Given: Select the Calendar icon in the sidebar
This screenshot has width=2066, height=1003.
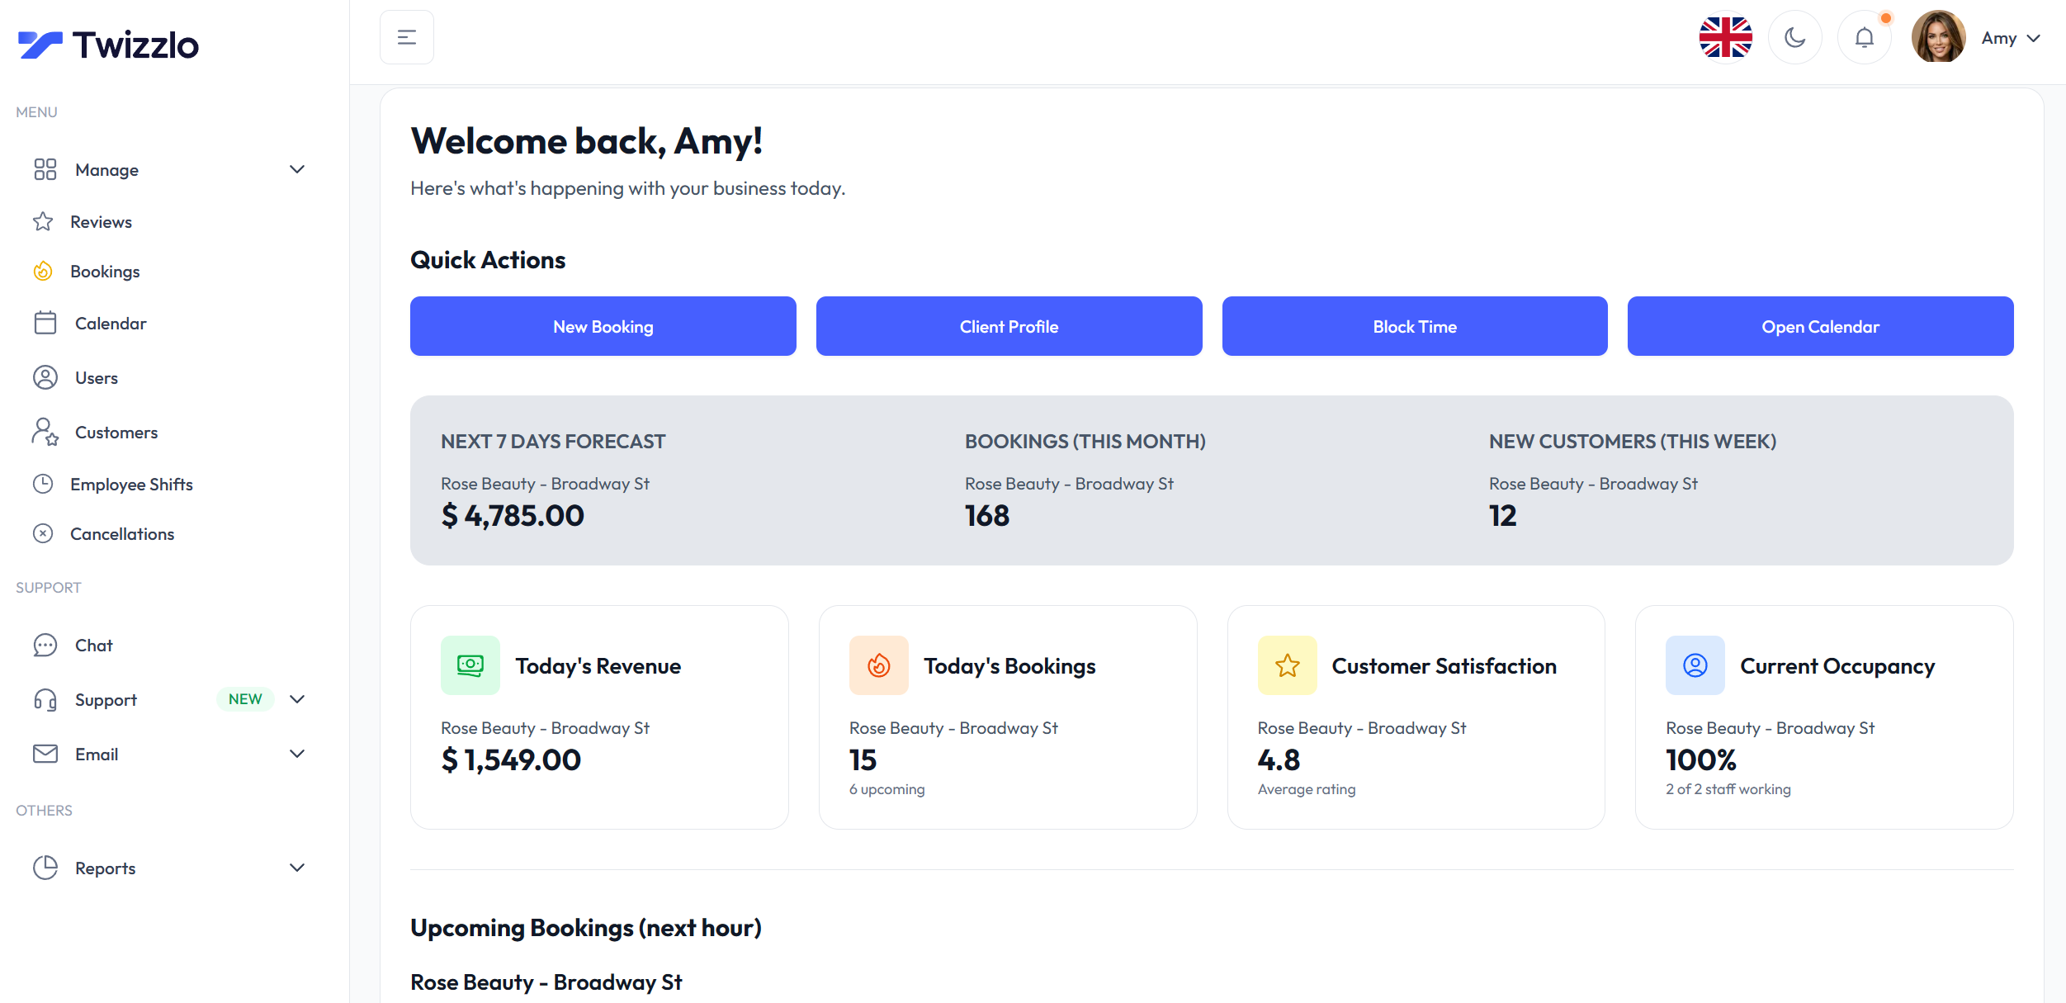Looking at the screenshot, I should (x=45, y=323).
